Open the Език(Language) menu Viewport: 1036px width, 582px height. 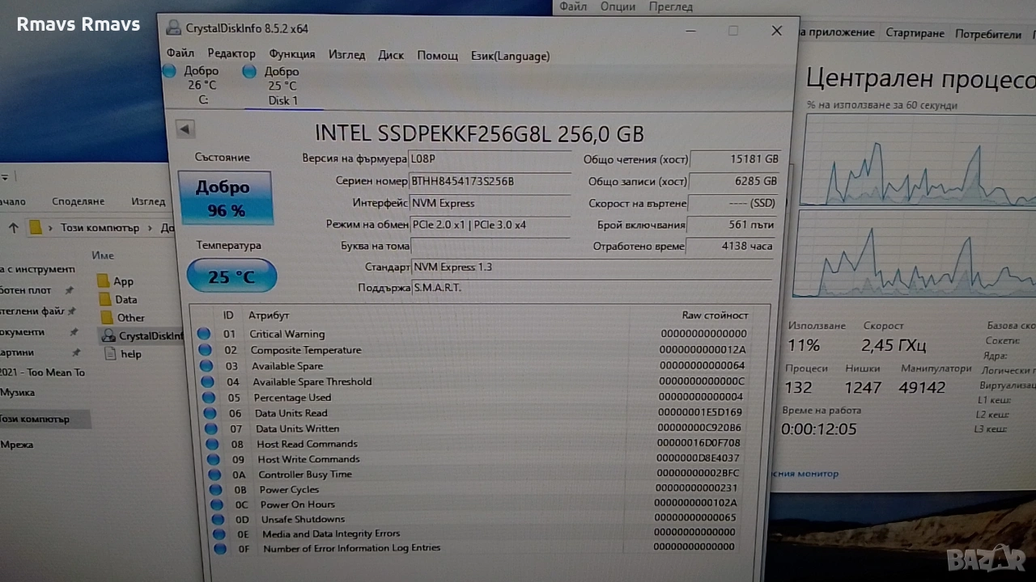(x=510, y=56)
